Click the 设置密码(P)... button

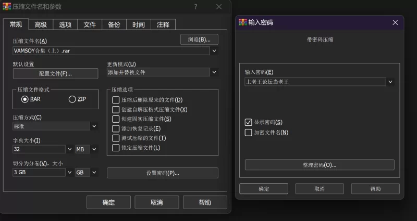coord(163,173)
